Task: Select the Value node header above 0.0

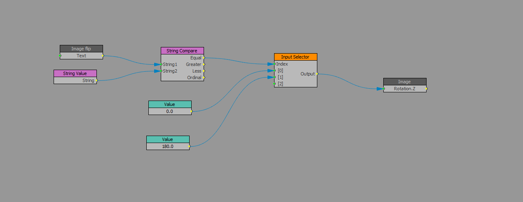Action: (170, 104)
